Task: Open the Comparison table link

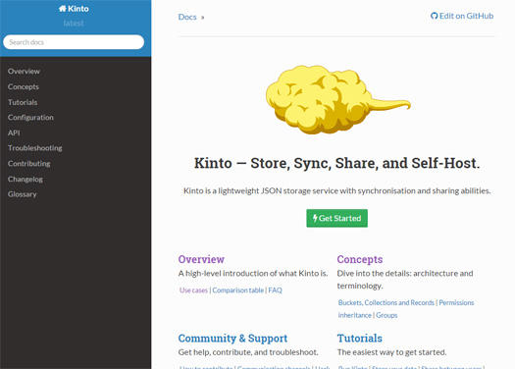Action: [238, 290]
